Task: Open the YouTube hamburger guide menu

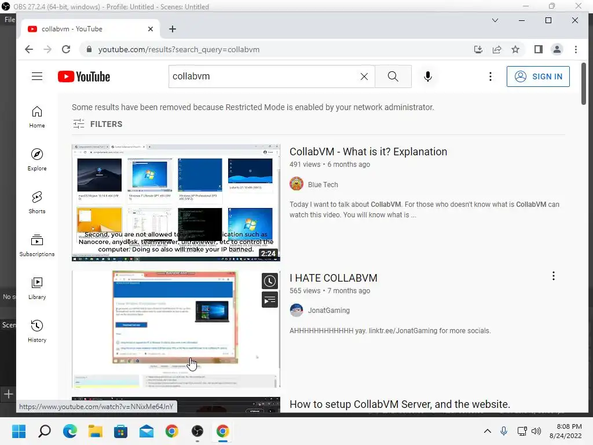Action: [37, 76]
